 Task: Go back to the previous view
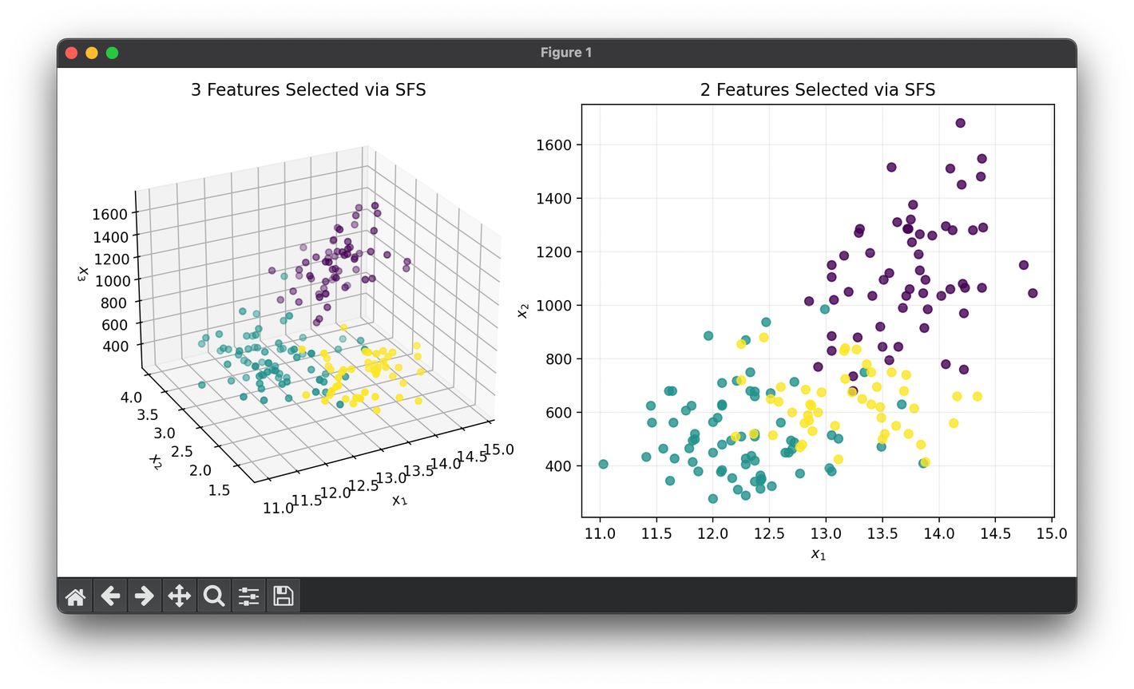110,596
